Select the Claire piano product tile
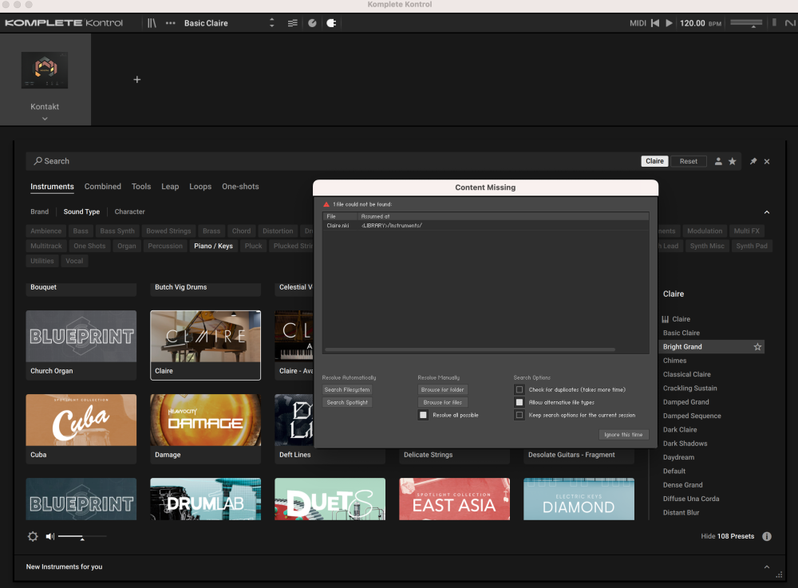 coord(206,345)
